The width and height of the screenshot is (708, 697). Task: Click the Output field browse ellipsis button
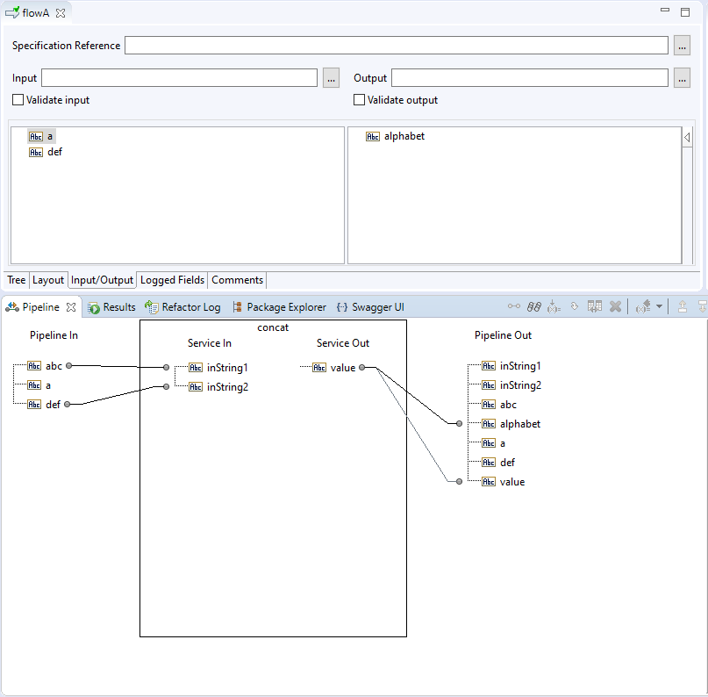[683, 78]
